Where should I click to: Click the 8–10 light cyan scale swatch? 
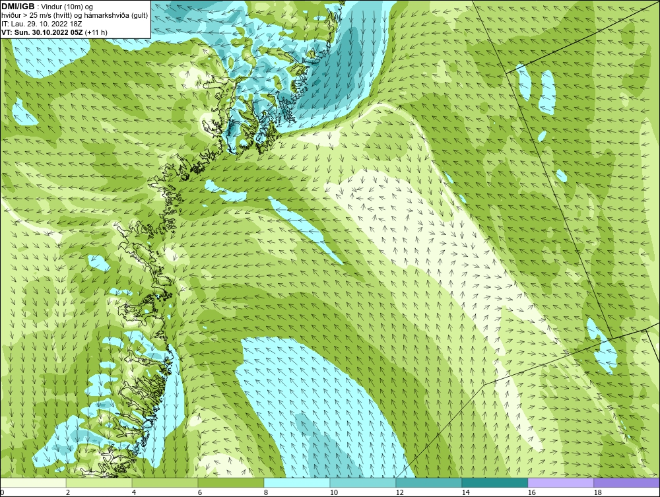click(x=297, y=482)
